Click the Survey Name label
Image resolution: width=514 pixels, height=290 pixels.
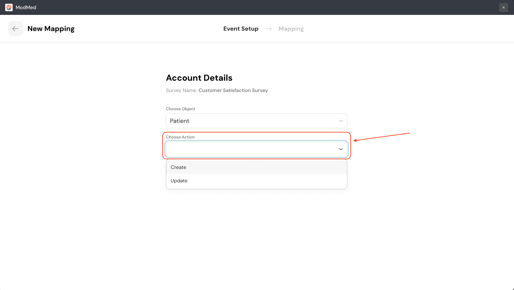181,90
